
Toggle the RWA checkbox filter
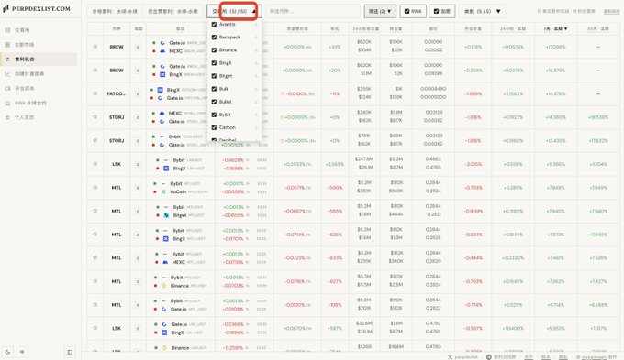[407, 12]
